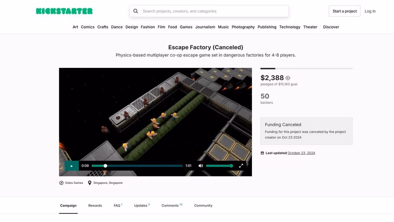This screenshot has height=222, width=394.
Task: Click the 1:01 video duration text
Action: click(189, 166)
